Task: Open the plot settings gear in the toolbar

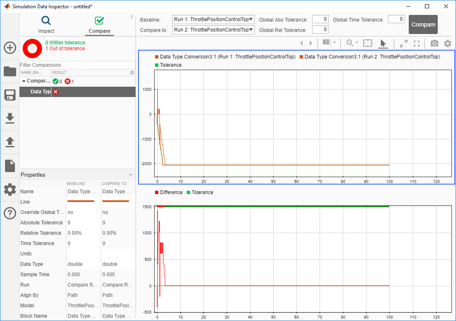Action: coord(448,43)
